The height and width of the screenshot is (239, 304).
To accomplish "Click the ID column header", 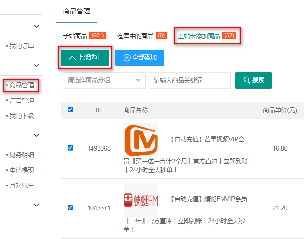I will (99, 110).
